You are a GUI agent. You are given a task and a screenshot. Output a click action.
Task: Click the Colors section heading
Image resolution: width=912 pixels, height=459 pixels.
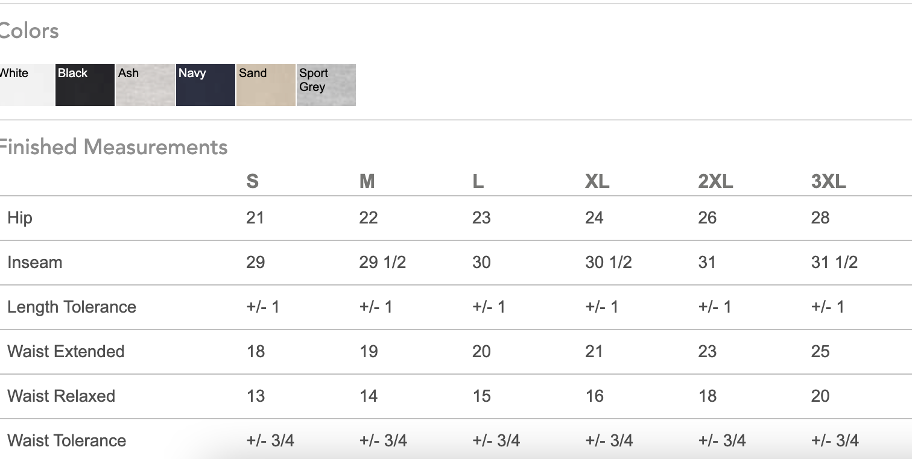pos(29,31)
